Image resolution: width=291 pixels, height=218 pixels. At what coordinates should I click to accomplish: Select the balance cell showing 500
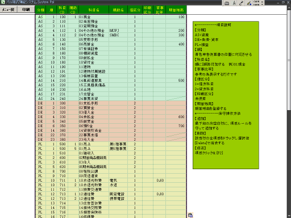pos(176,81)
